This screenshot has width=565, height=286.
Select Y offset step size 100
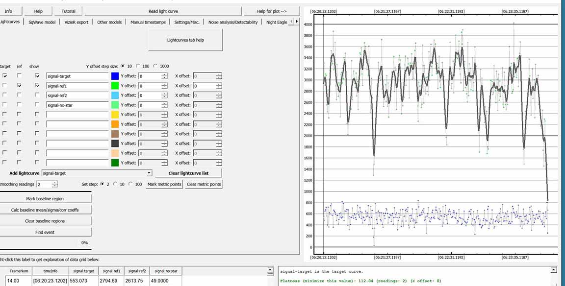click(x=139, y=66)
